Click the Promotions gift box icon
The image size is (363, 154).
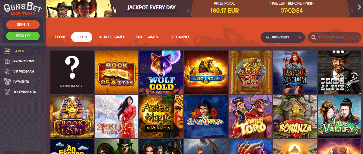point(7,61)
